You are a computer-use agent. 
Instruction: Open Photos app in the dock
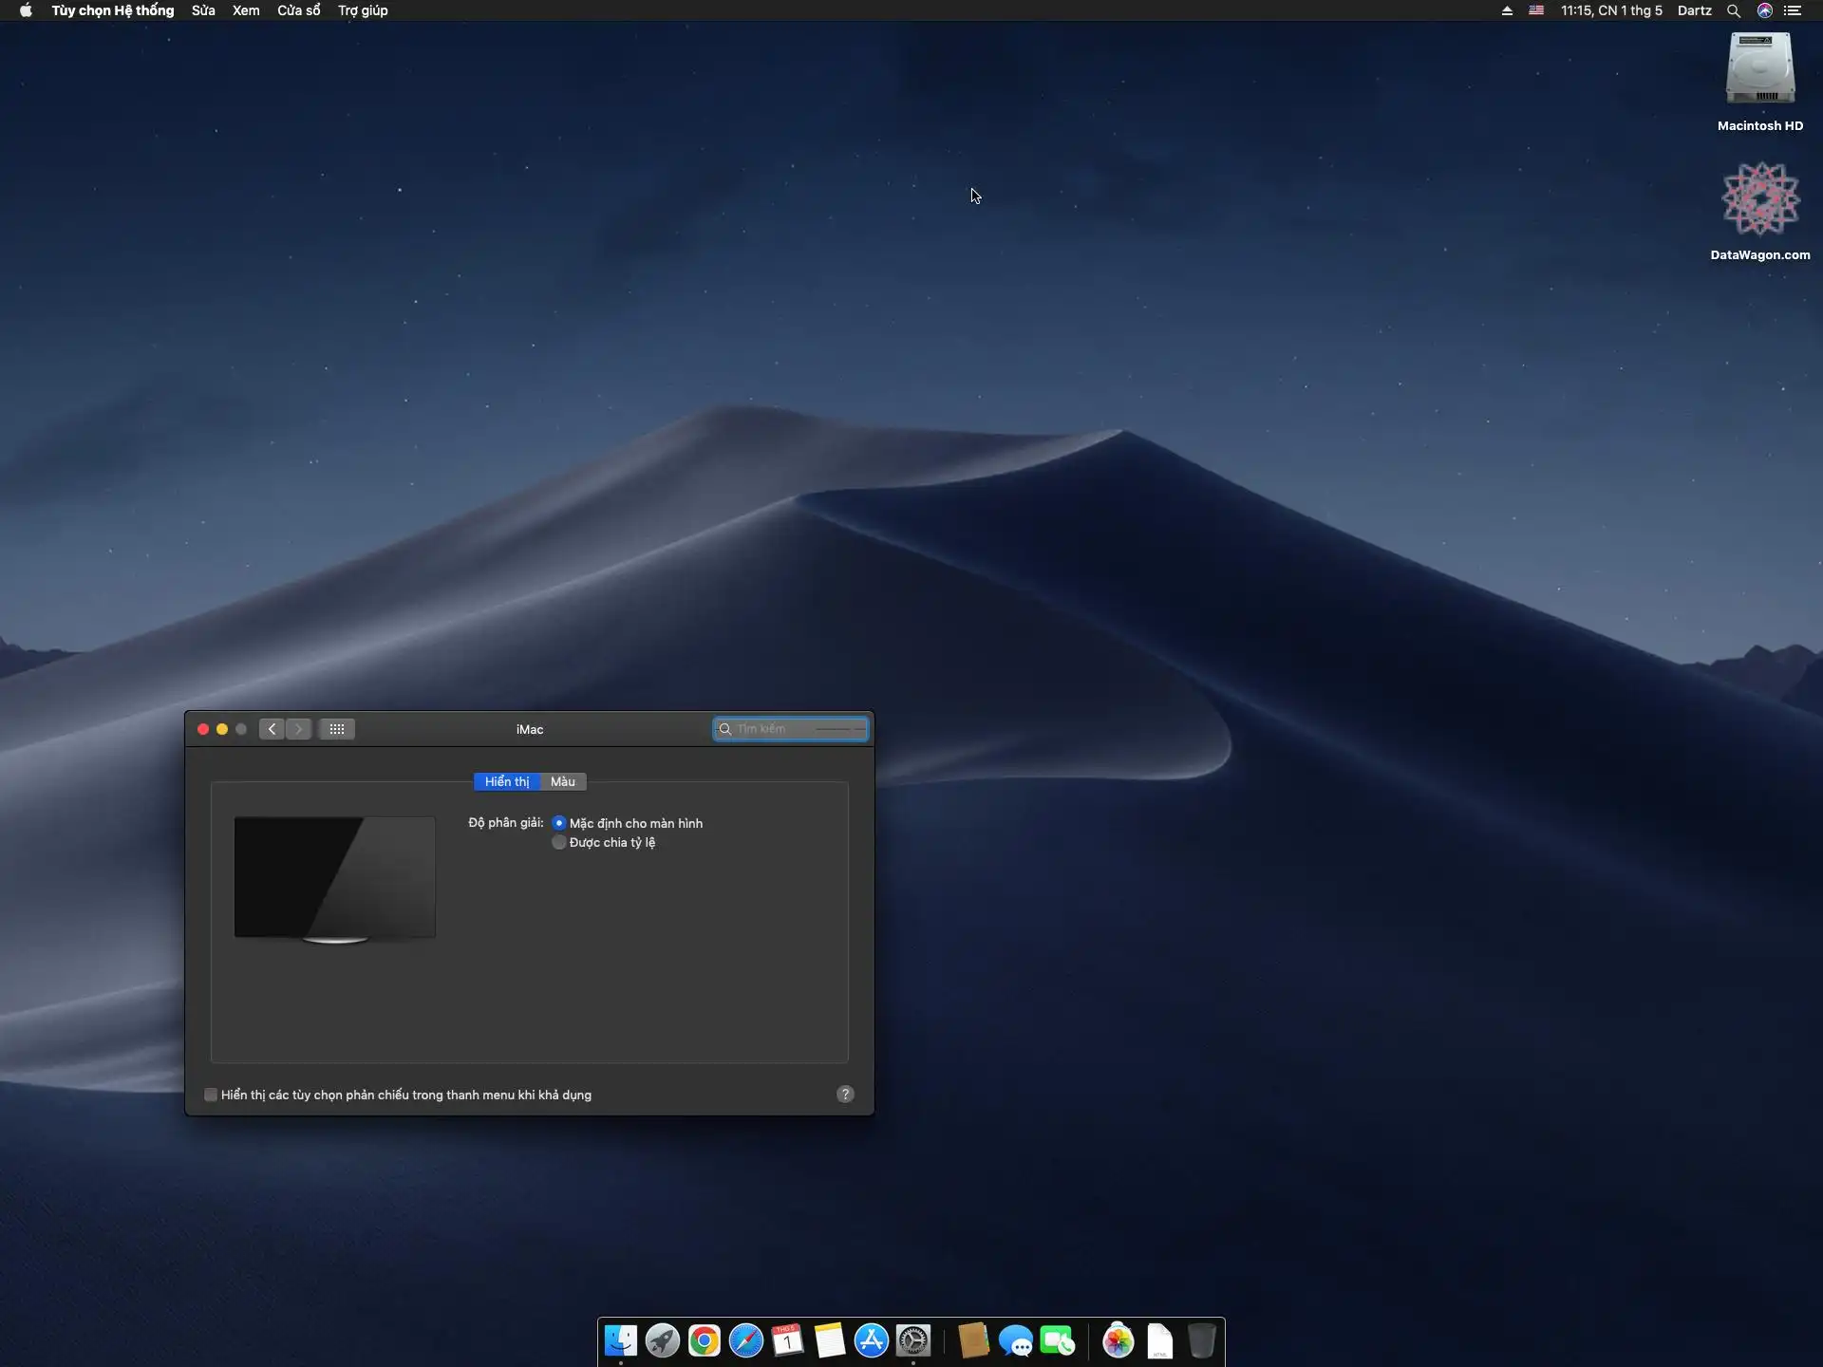[1118, 1340]
